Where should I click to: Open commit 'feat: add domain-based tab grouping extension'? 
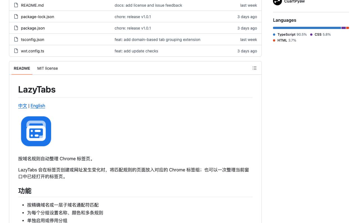click(157, 40)
